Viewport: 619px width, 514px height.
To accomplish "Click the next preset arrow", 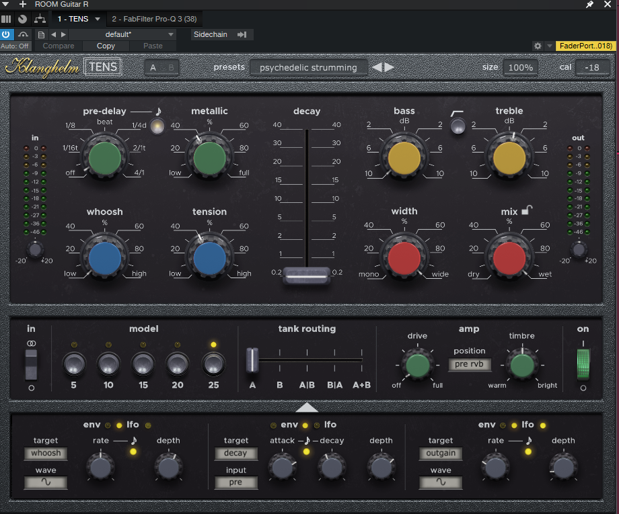I will (389, 67).
